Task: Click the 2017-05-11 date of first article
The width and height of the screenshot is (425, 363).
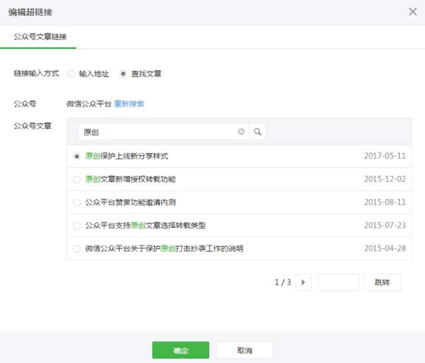Action: (x=382, y=156)
